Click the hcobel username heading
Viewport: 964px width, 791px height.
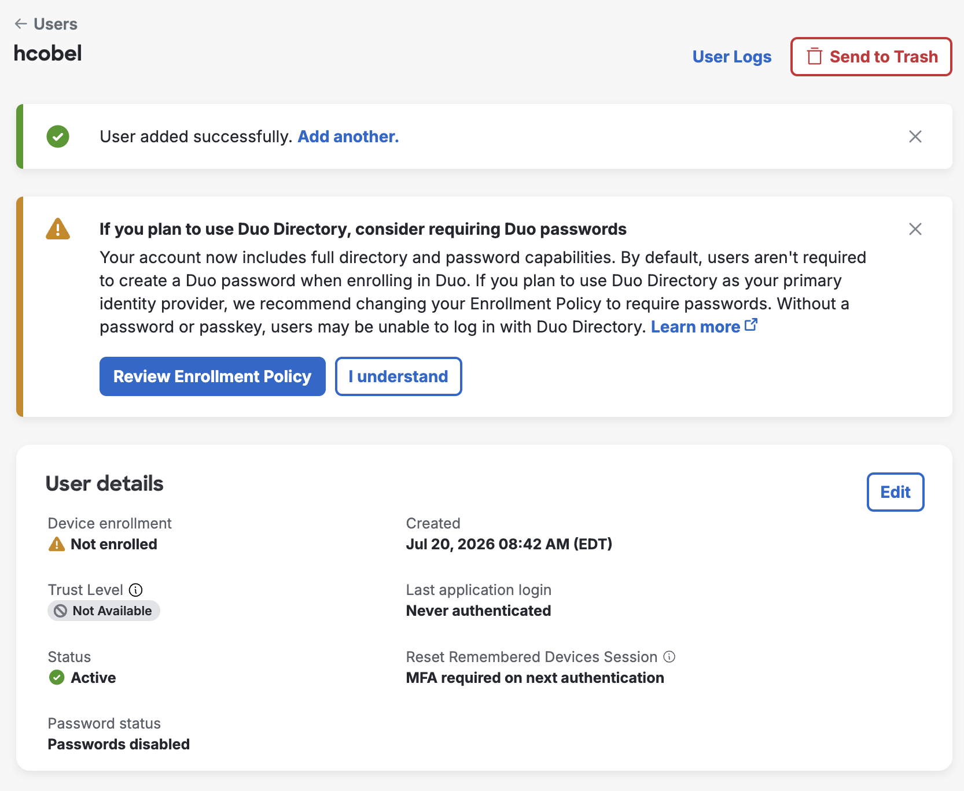click(48, 53)
